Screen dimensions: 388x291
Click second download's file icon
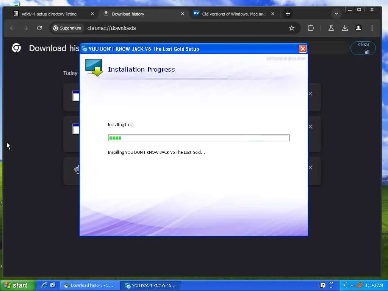point(76,129)
